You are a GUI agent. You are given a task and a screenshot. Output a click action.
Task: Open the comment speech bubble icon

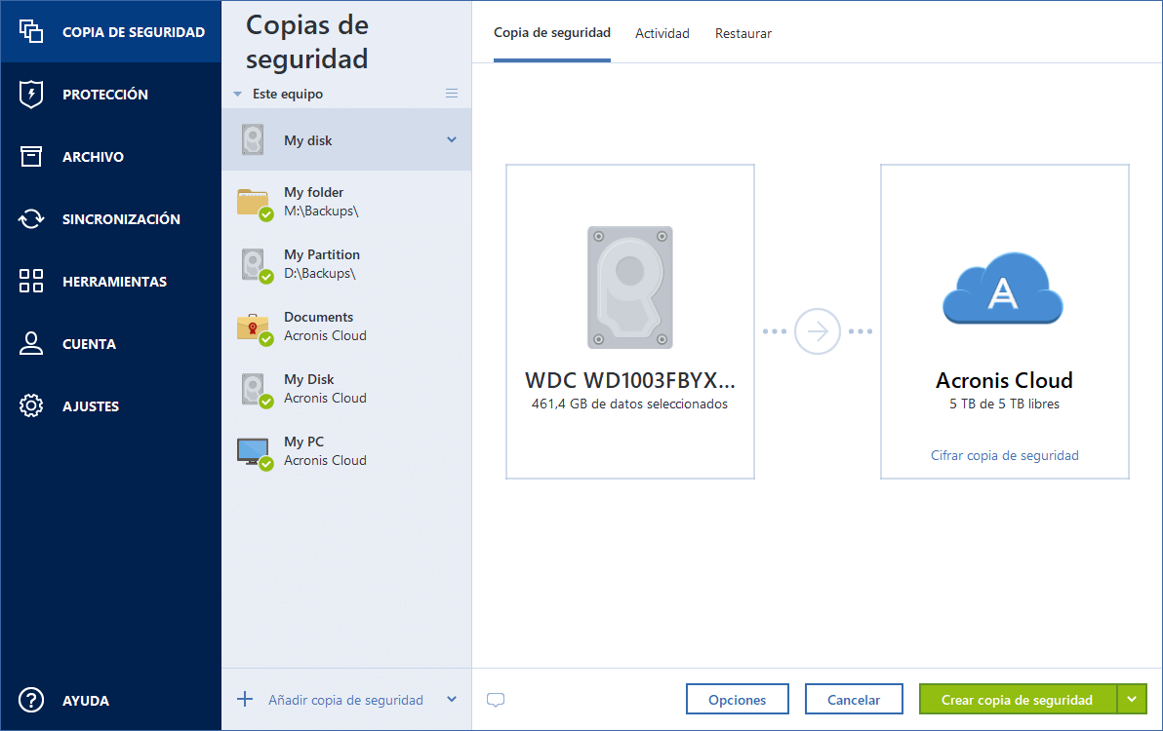tap(496, 699)
